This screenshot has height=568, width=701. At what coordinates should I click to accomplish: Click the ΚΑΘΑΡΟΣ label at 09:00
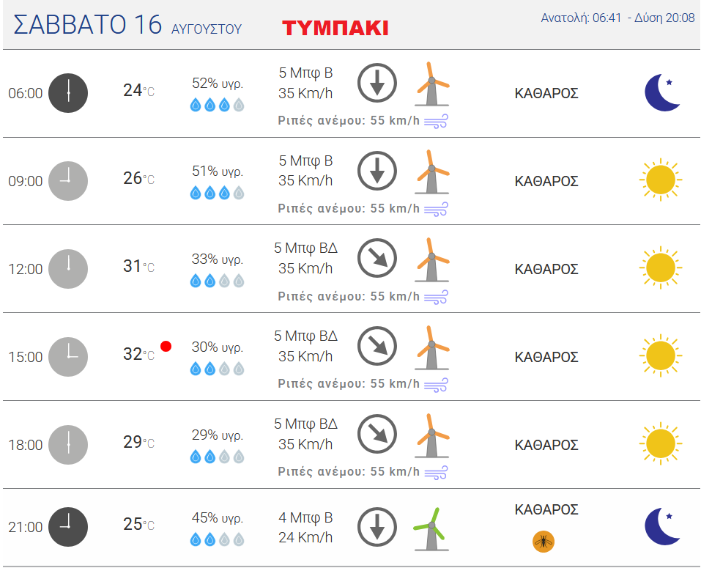(x=546, y=181)
